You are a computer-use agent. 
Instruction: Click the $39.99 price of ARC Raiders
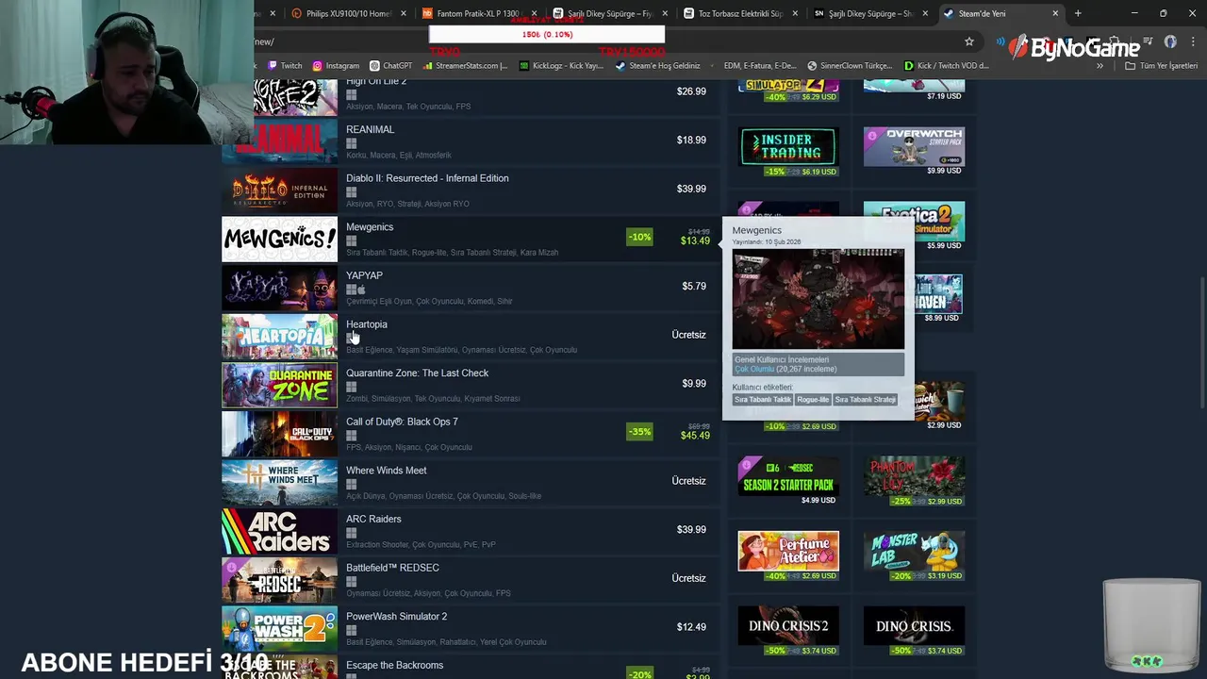[691, 530]
